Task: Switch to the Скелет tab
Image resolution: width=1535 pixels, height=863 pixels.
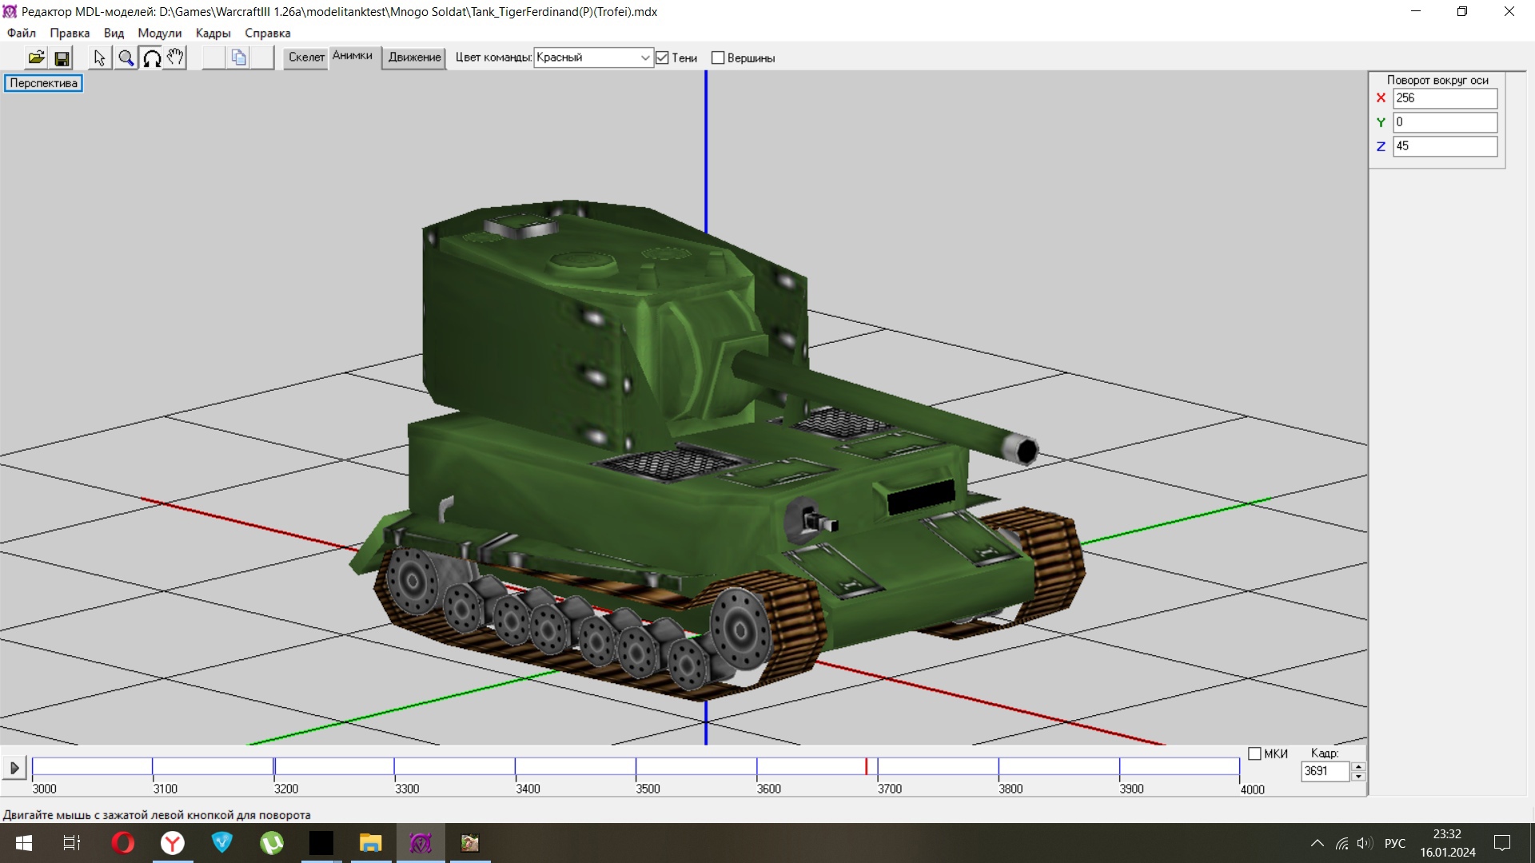Action: pyautogui.click(x=306, y=57)
